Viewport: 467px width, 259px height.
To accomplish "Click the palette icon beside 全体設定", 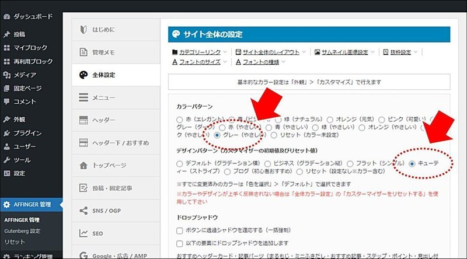I will 83,75.
